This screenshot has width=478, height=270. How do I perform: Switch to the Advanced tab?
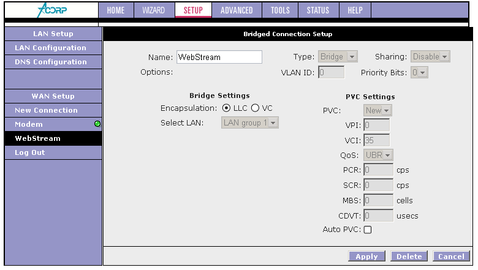click(x=237, y=10)
